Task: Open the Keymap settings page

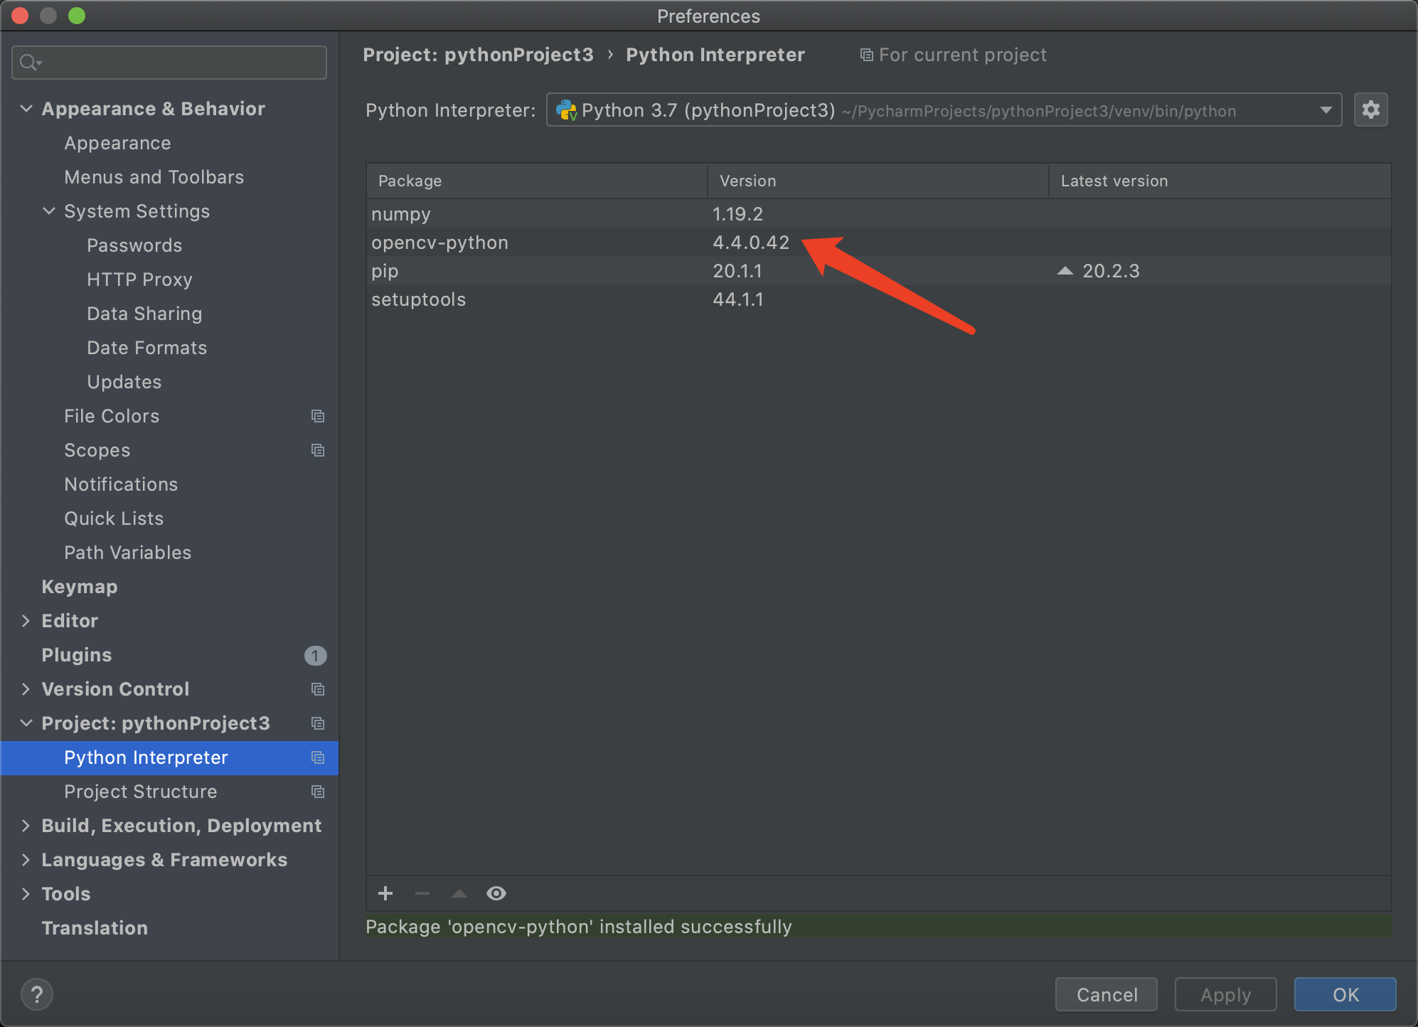Action: [80, 587]
